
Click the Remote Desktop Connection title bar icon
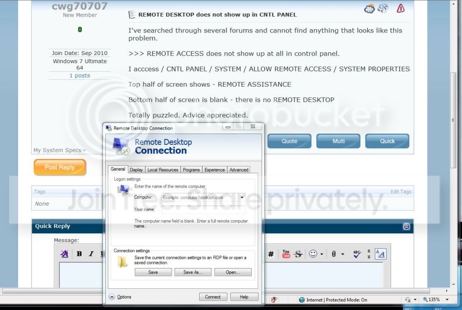coord(109,128)
